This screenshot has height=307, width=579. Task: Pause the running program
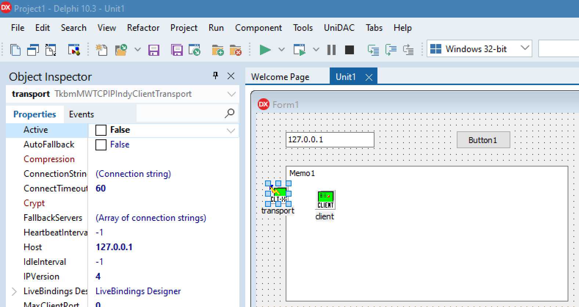[331, 50]
